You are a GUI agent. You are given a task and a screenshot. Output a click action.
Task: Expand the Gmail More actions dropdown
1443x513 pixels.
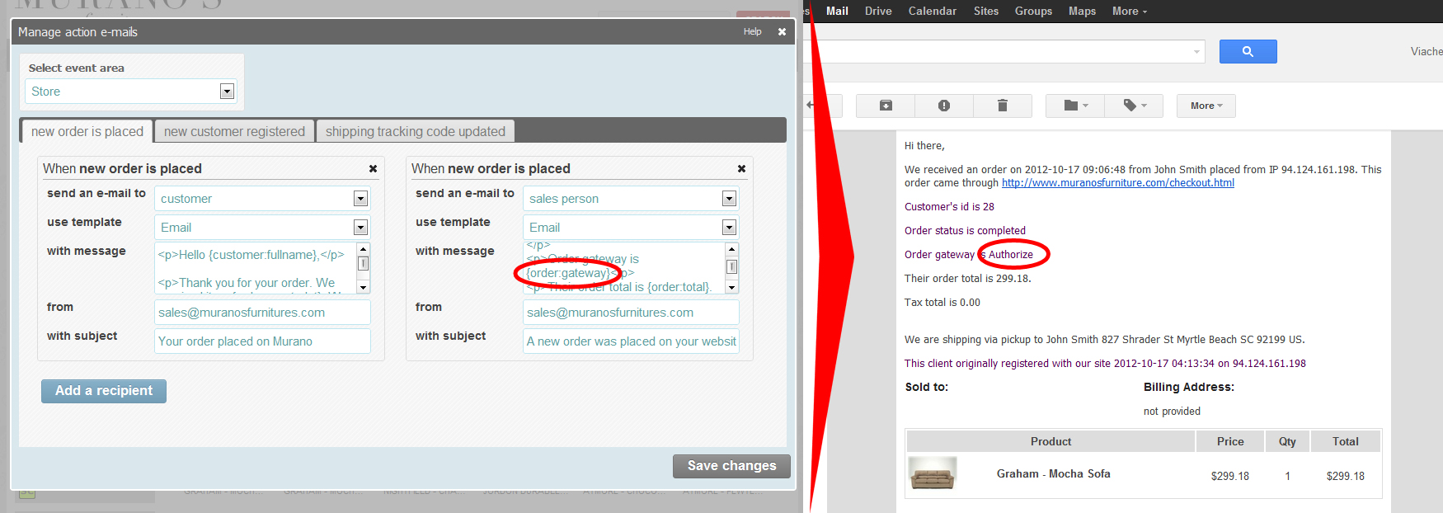(1206, 106)
